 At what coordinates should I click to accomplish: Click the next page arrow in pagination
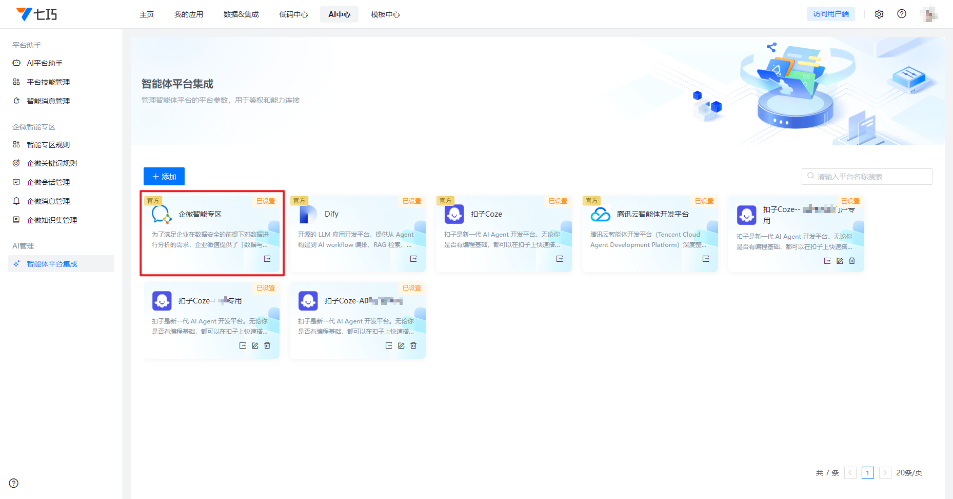coord(885,473)
